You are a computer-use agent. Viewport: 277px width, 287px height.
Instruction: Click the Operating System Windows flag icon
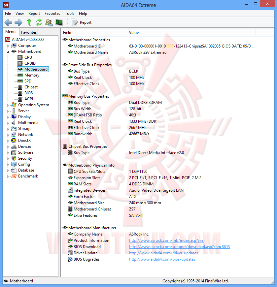pos(14,105)
